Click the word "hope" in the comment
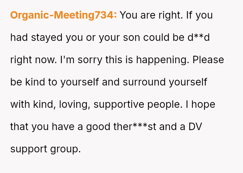 [205, 104]
